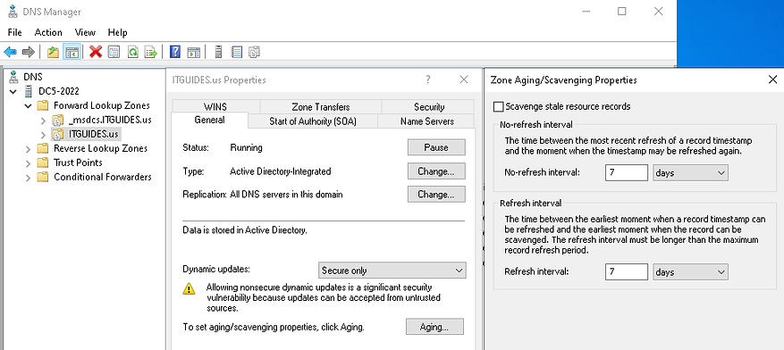
Task: Open the Refresh interval days dropdown
Action: 690,272
